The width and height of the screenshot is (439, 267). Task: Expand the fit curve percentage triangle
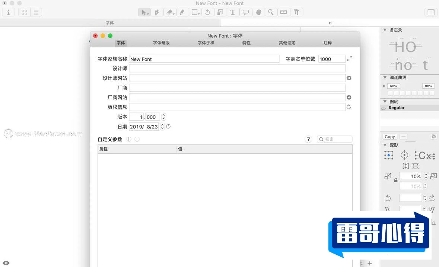[x=384, y=86]
